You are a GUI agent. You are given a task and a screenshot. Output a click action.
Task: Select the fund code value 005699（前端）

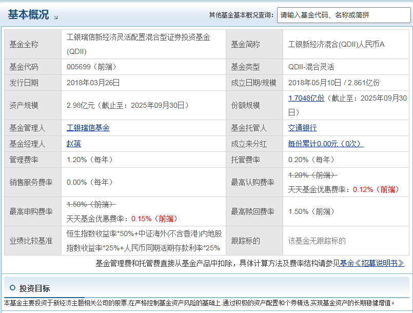[x=92, y=67]
